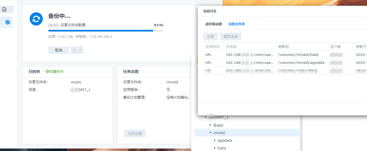Collapse the Unraid folder node
367x151 pixels.
pyautogui.click(x=210, y=133)
